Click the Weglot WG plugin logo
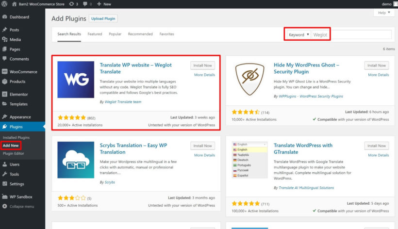 point(76,80)
